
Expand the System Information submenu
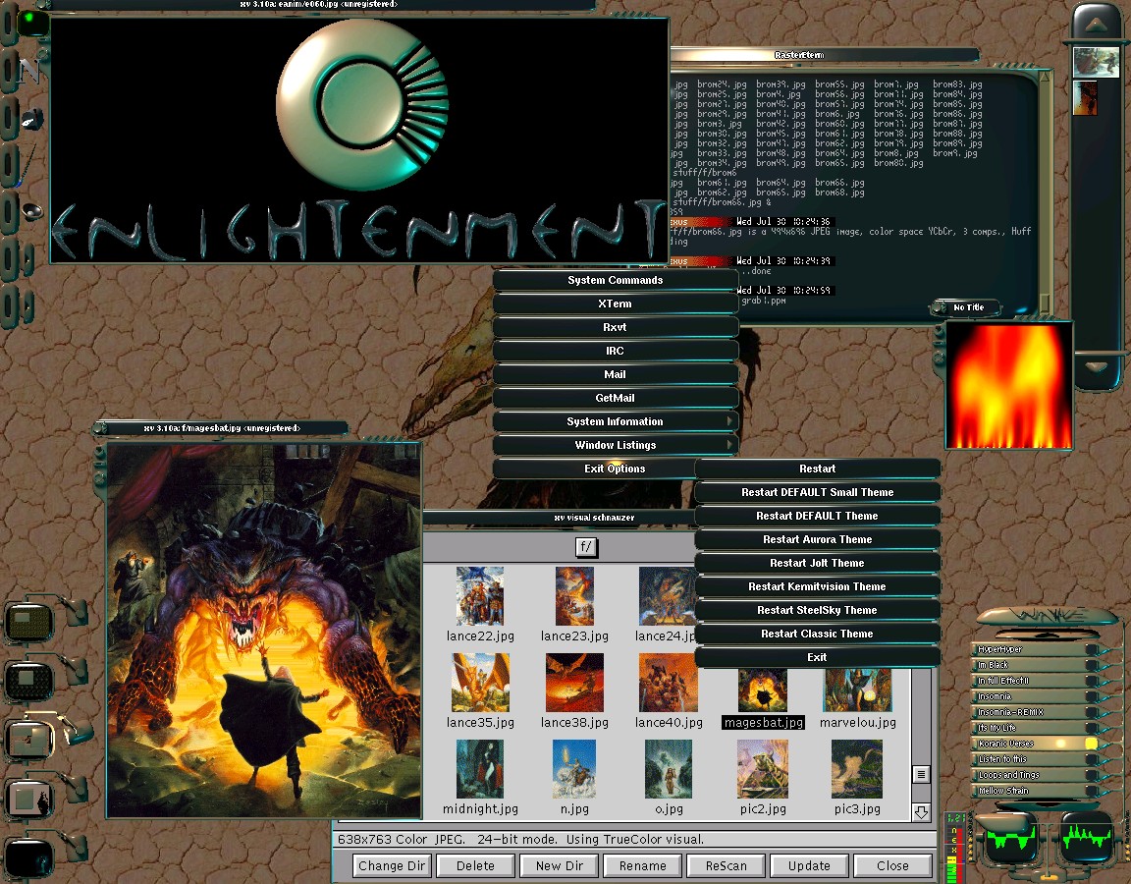pyautogui.click(x=616, y=421)
